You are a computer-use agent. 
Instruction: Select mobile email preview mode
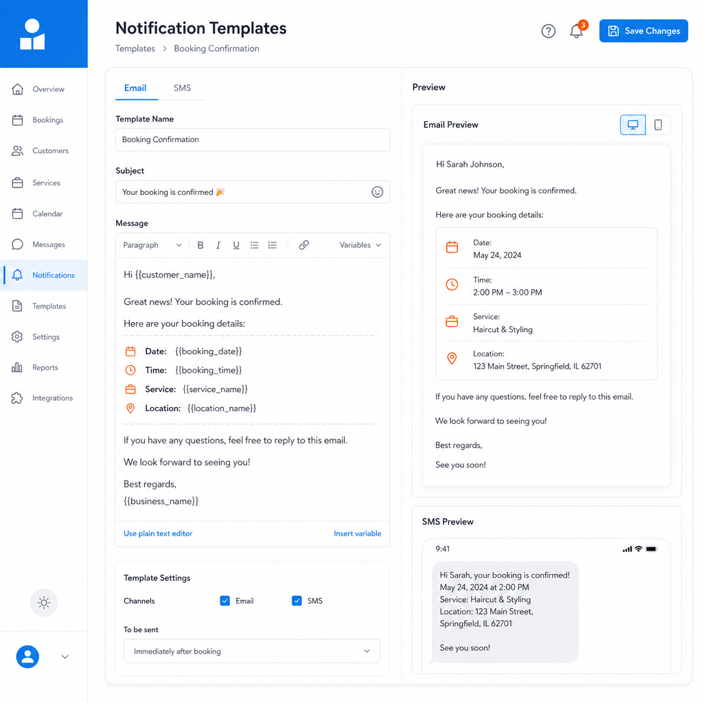coord(658,125)
